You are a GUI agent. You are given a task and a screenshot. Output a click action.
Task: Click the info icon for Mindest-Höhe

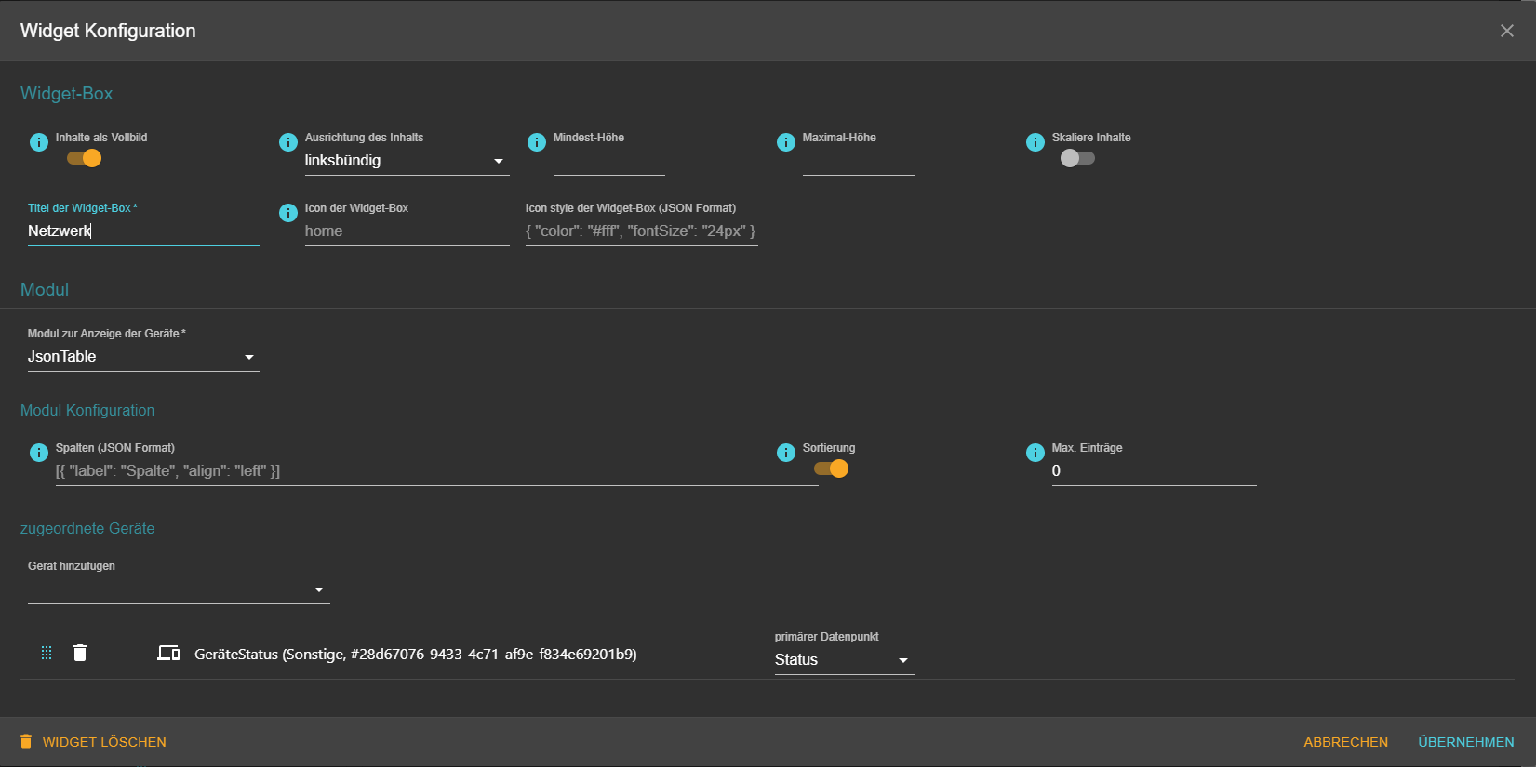click(x=537, y=142)
